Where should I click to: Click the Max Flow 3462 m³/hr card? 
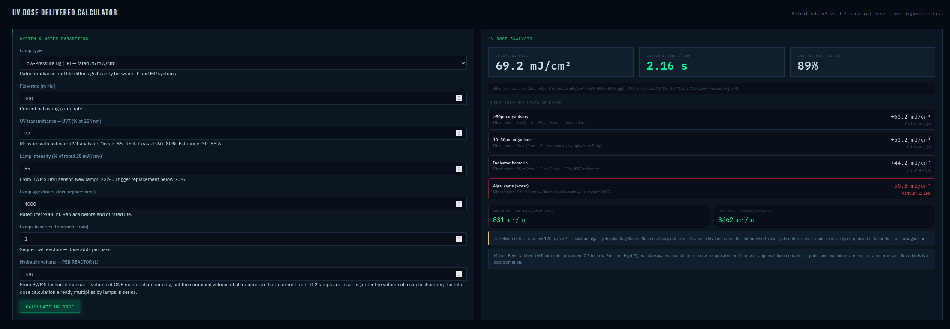pyautogui.click(x=824, y=216)
